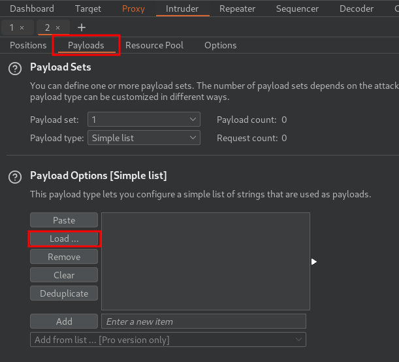Close Intruder attack tab 1
This screenshot has width=399, height=362.
pyautogui.click(x=22, y=27)
